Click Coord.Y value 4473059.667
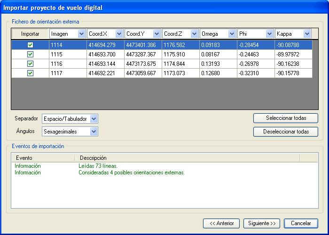This screenshot has height=235, width=329. coord(143,73)
